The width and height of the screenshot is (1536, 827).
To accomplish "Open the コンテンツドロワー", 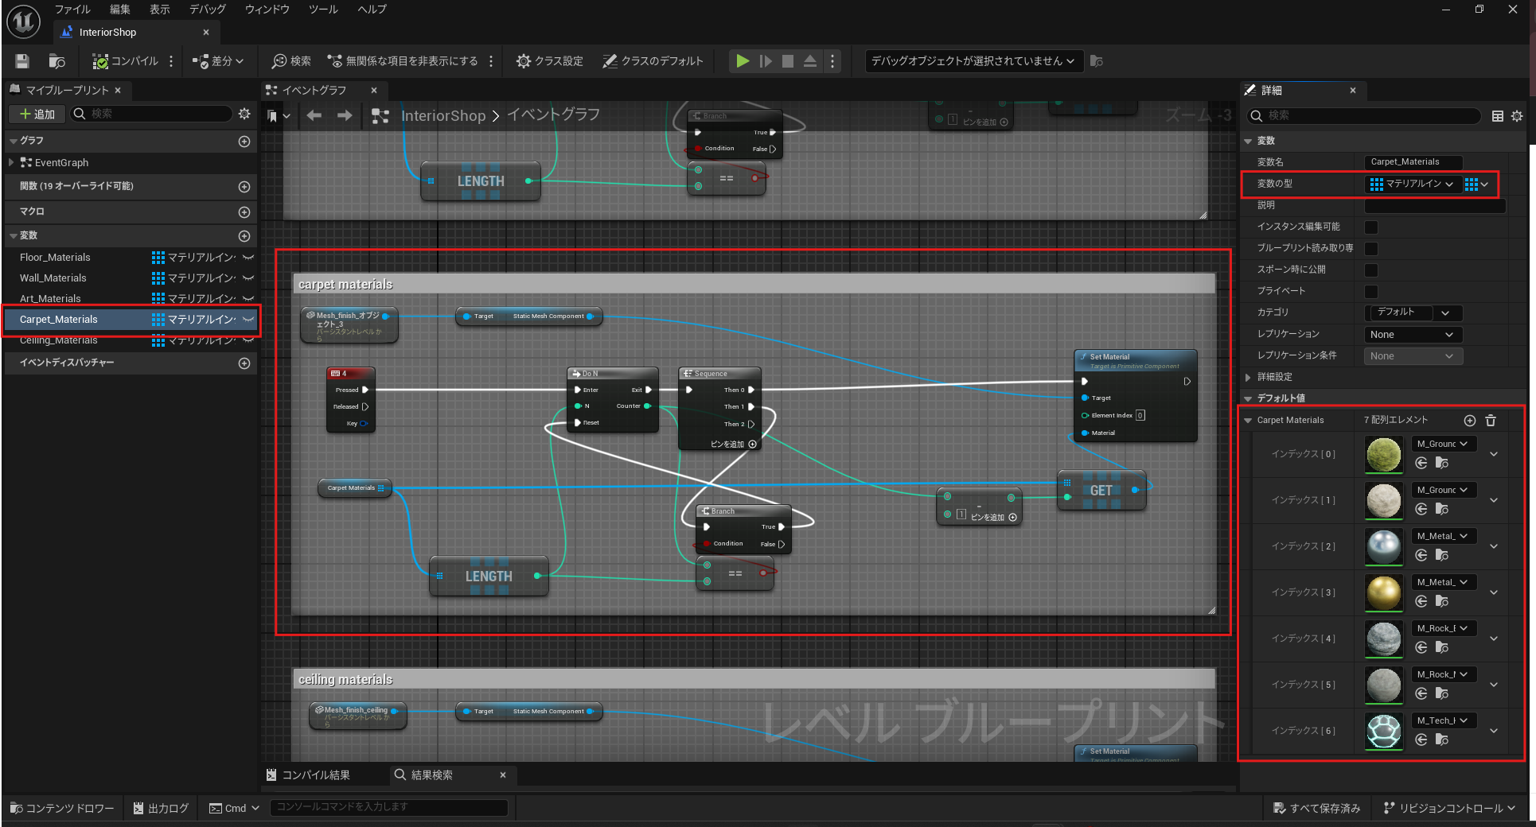I will [x=62, y=808].
